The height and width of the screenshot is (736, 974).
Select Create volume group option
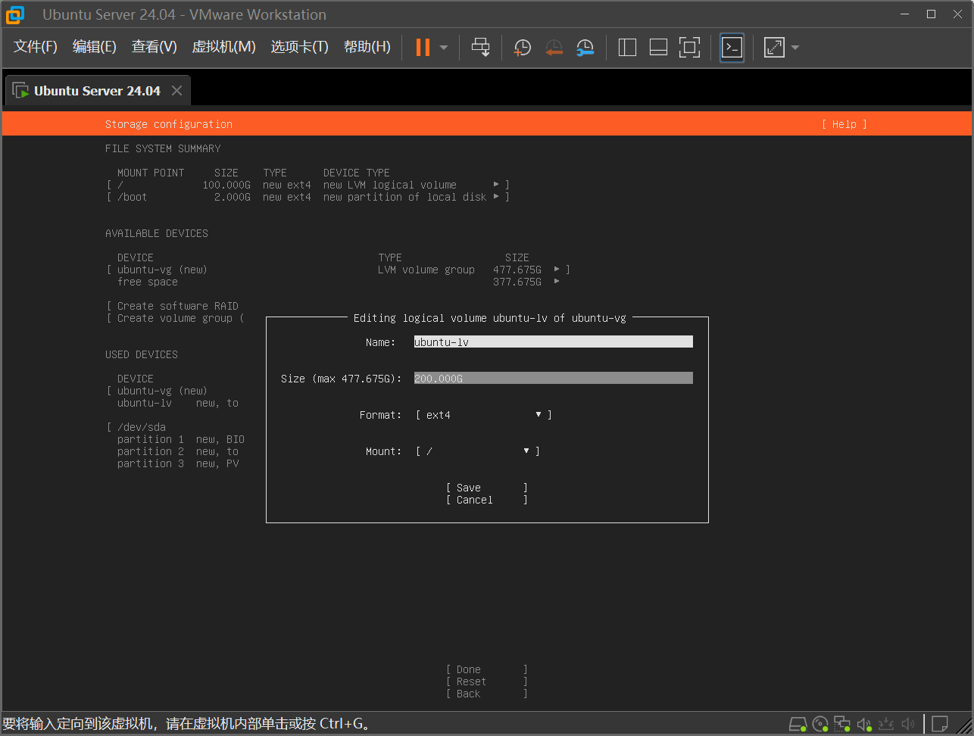click(x=175, y=318)
